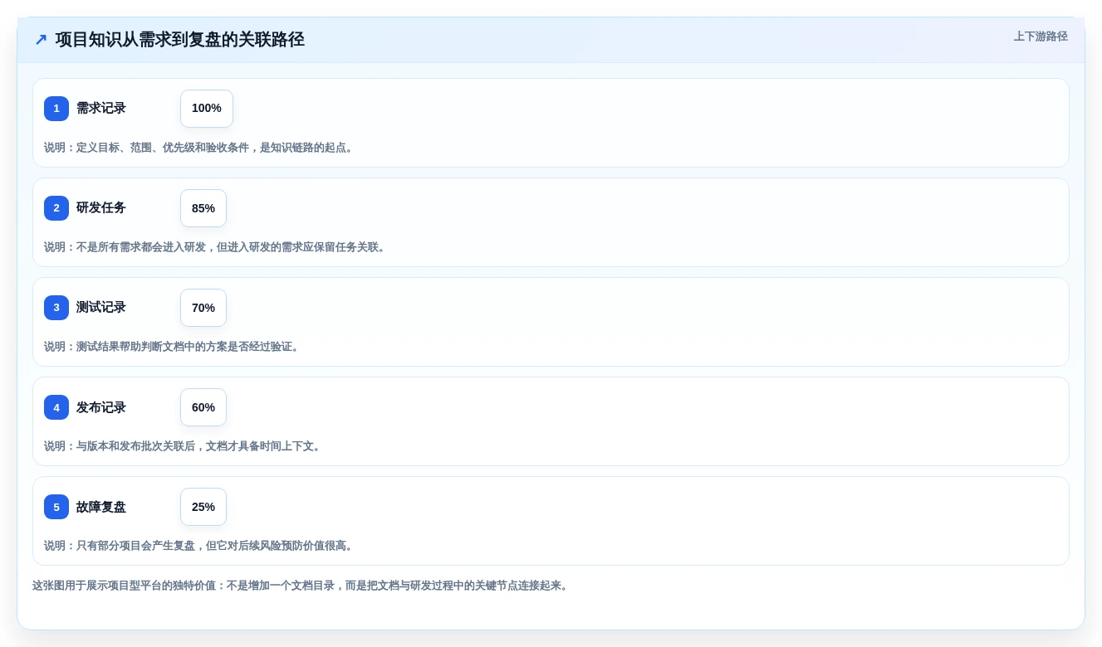Click the 发布记录 step title
Image resolution: width=1102 pixels, height=647 pixels.
(101, 407)
